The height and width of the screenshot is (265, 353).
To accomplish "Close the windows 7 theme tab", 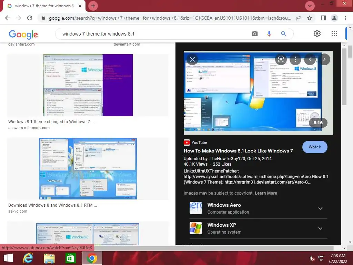I will point(80,6).
